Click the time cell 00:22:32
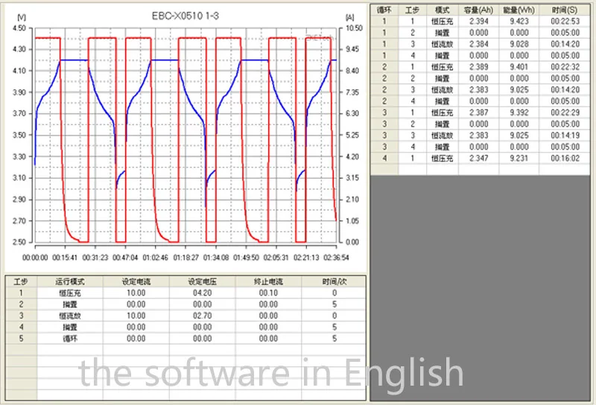 [x=565, y=67]
